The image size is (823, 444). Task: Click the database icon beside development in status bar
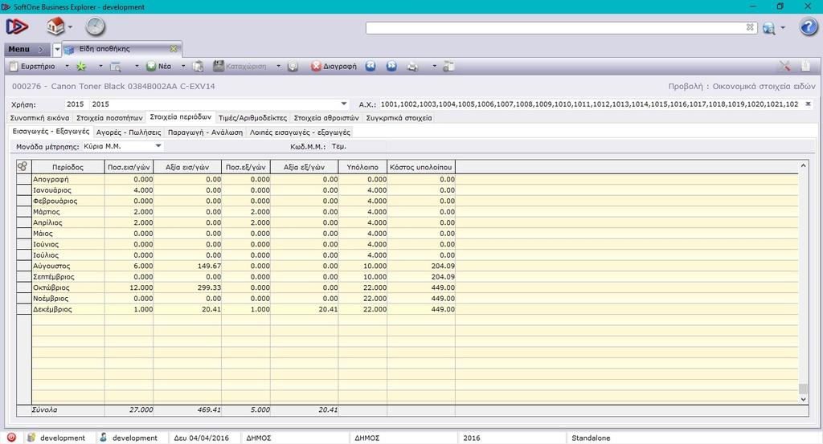31,438
